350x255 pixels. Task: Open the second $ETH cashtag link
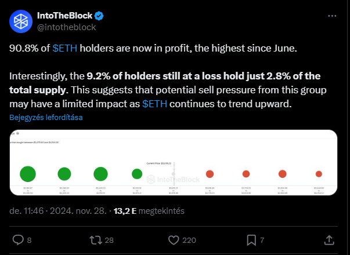click(154, 104)
